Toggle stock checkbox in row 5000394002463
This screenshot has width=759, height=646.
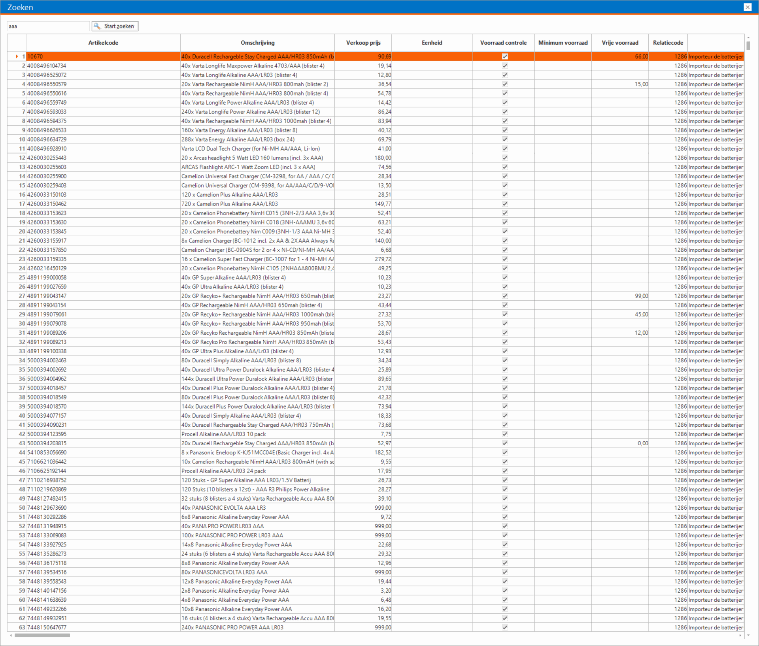505,360
